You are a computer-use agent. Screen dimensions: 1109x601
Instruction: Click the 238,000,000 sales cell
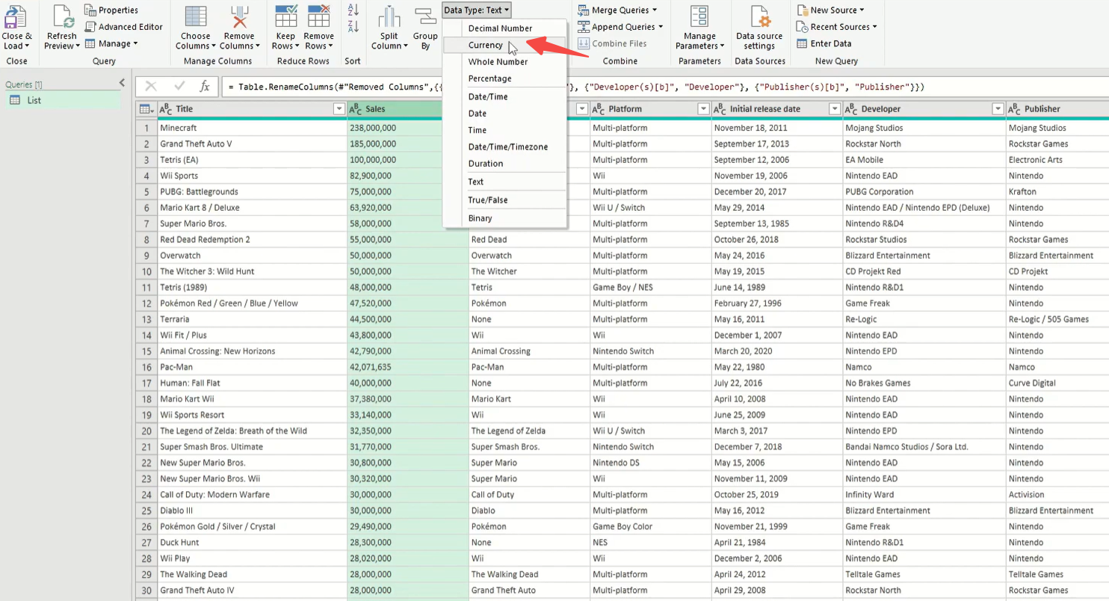(408, 128)
